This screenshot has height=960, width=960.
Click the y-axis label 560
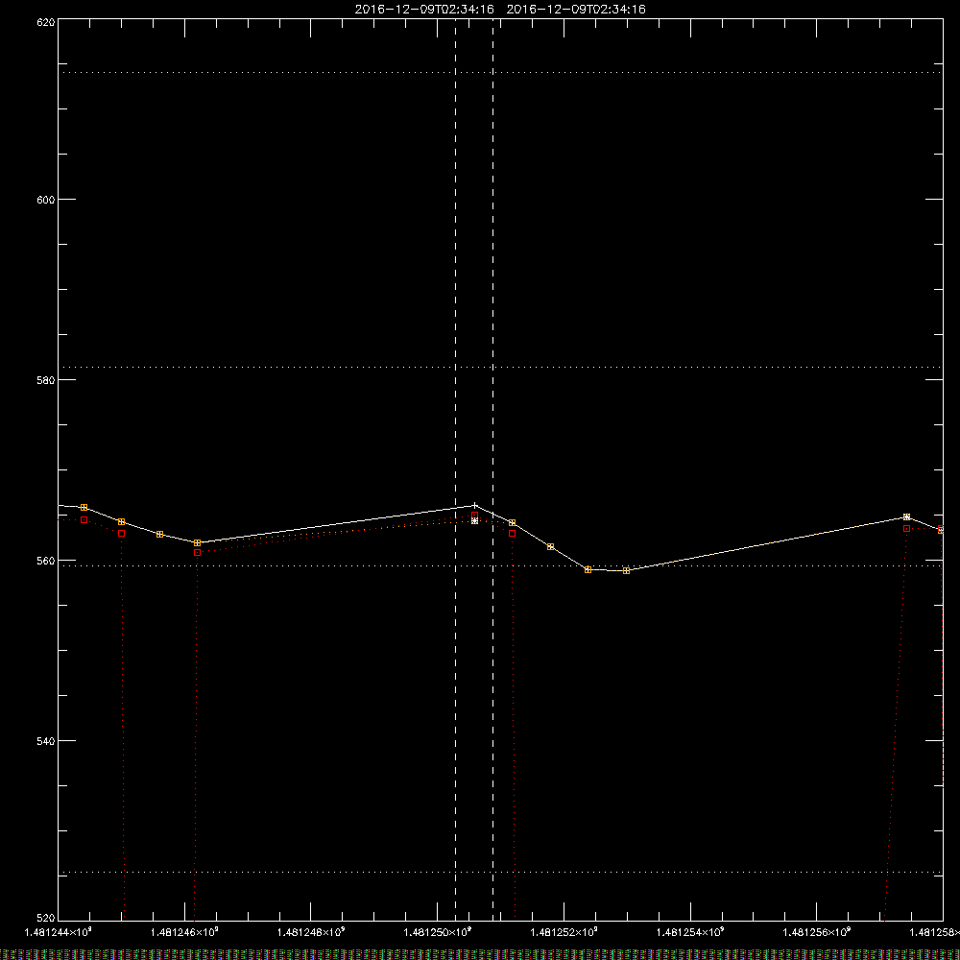46,561
